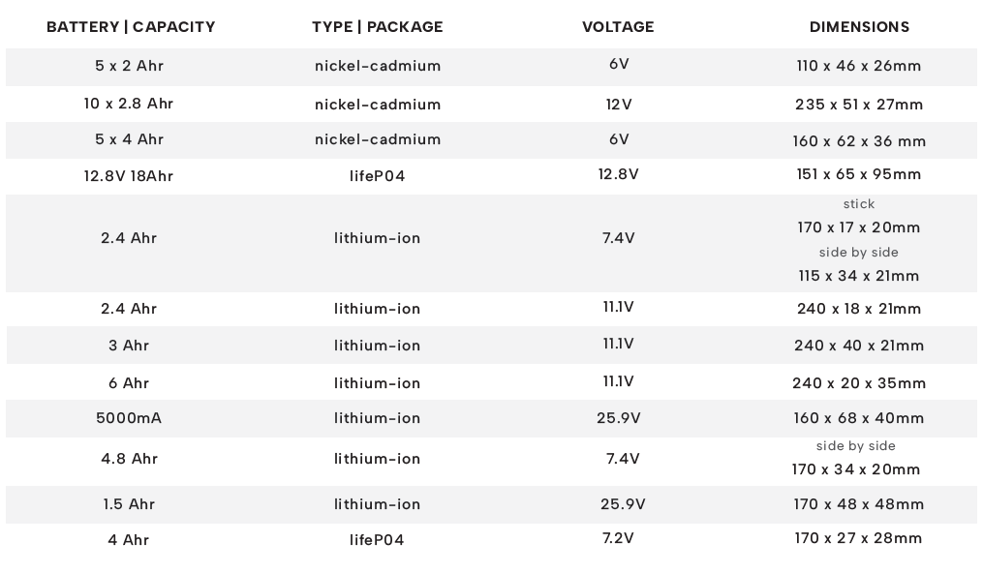Click the DIMENSIONS column header
This screenshot has width=983, height=573.
(x=859, y=27)
